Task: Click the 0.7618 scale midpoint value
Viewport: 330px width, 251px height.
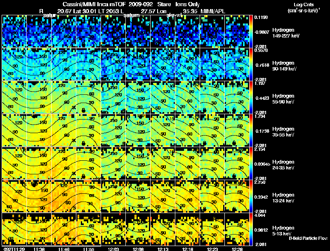Action: (x=262, y=65)
